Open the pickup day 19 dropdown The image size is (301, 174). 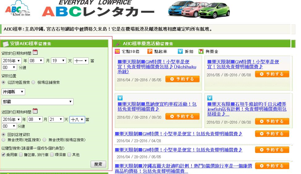59,61
